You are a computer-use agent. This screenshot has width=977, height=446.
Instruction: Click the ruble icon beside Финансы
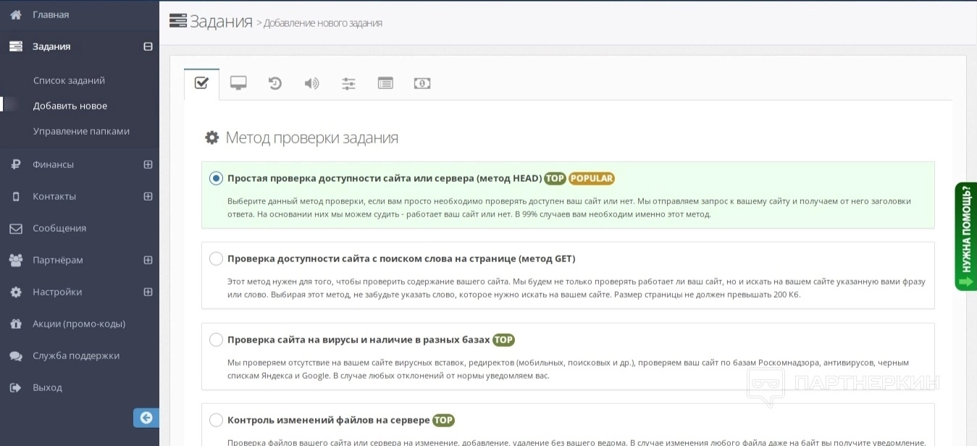(x=16, y=164)
